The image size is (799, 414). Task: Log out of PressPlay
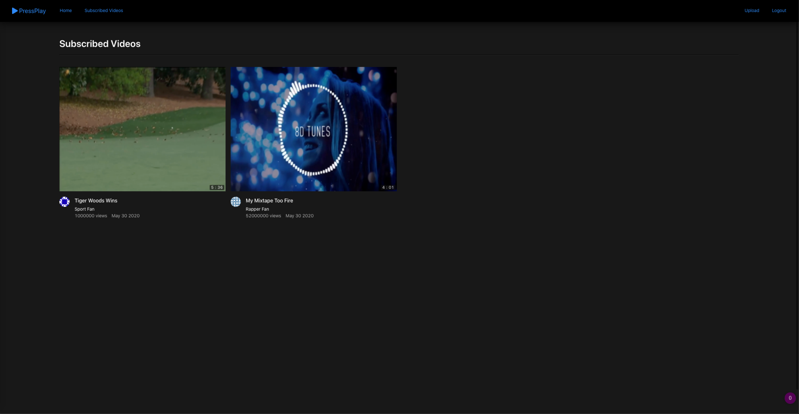tap(779, 11)
